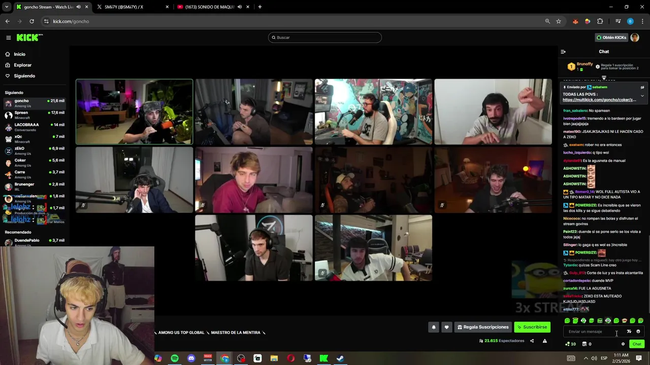Open OBS Studio from the taskbar
This screenshot has height=365, width=650.
(241, 358)
